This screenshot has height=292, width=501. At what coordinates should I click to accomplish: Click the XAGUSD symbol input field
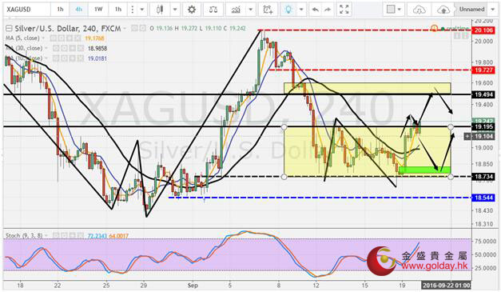27,10
